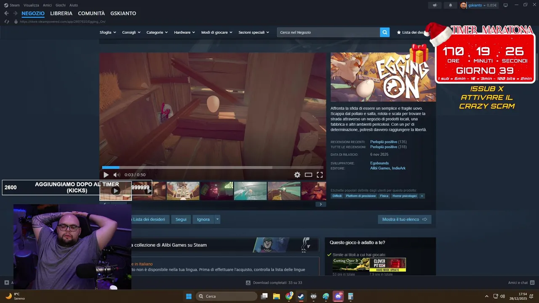Select the Platform di precisione tag

pyautogui.click(x=361, y=196)
